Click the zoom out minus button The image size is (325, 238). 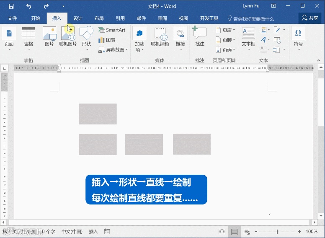click(x=256, y=232)
